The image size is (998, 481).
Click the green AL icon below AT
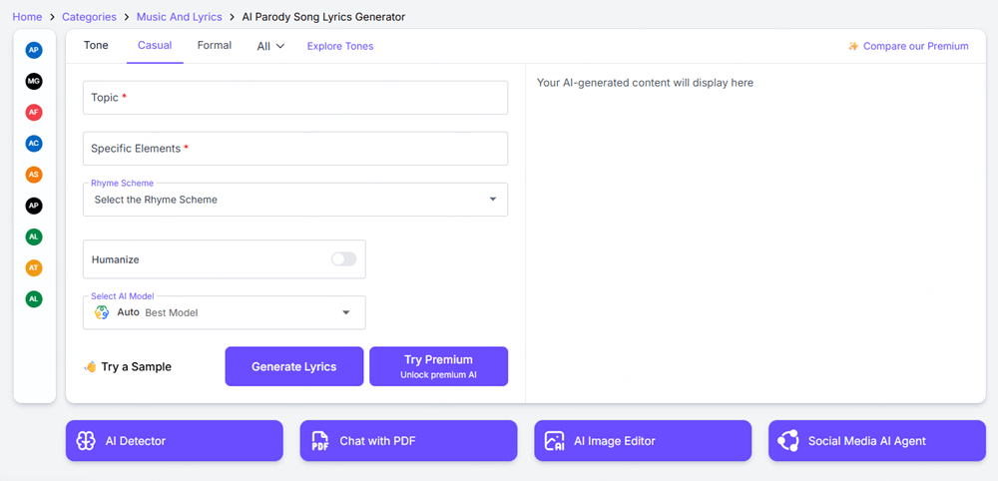click(34, 299)
